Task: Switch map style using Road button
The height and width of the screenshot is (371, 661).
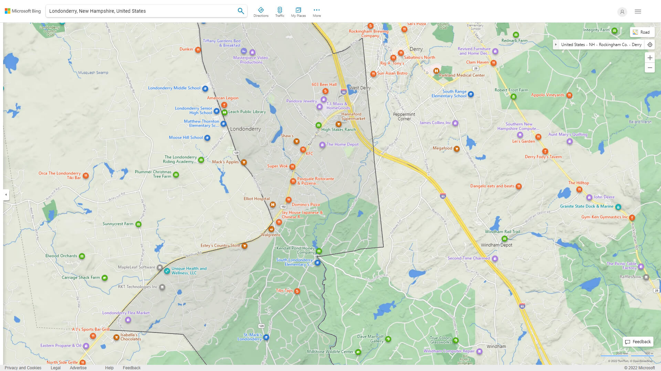Action: click(642, 32)
